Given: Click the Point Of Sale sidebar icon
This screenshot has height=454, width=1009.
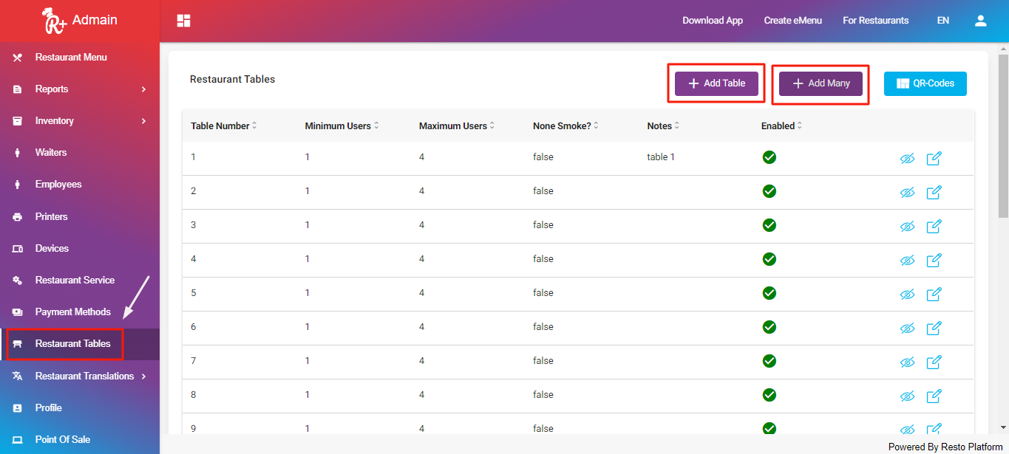Looking at the screenshot, I should pos(16,439).
